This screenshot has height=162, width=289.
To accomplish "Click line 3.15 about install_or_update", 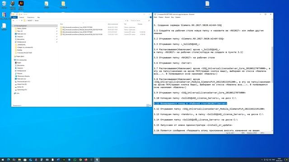I will (x=193, y=125).
